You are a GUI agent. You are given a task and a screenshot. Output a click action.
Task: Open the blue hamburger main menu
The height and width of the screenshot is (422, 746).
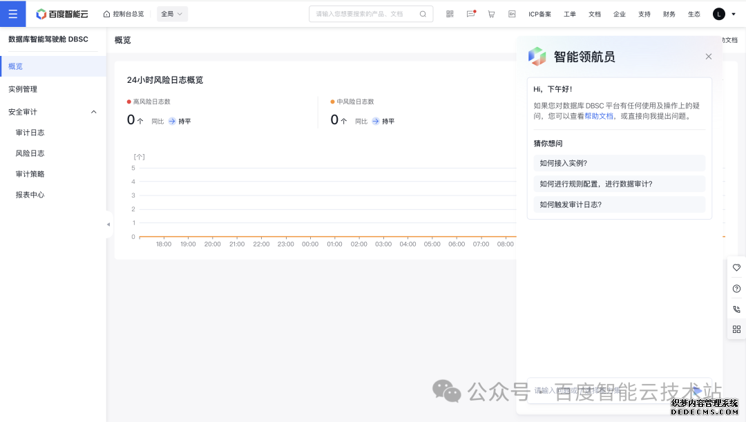click(x=12, y=14)
